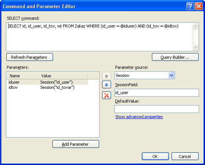Viewport: 205px width, 165px height.
Task: Focus the SessionField input containing id_user
Action: 157,93
